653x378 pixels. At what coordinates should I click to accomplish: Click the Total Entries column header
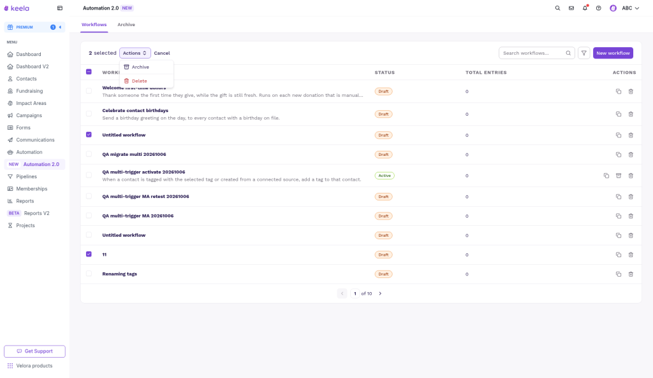coord(486,73)
